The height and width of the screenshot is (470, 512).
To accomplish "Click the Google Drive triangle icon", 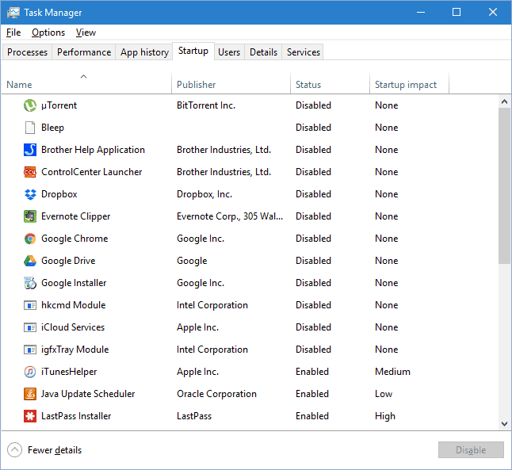I will [30, 261].
